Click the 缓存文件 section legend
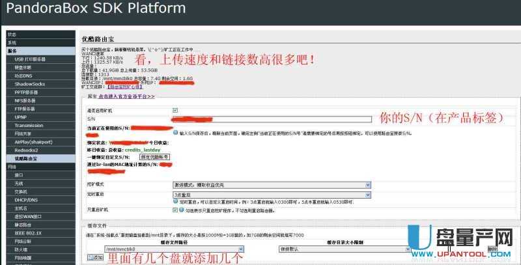Image resolution: width=521 pixels, height=265 pixels. 97,225
